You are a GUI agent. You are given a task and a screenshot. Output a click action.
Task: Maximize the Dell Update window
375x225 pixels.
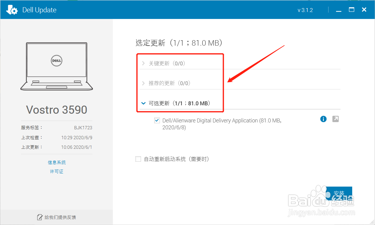point(352,10)
